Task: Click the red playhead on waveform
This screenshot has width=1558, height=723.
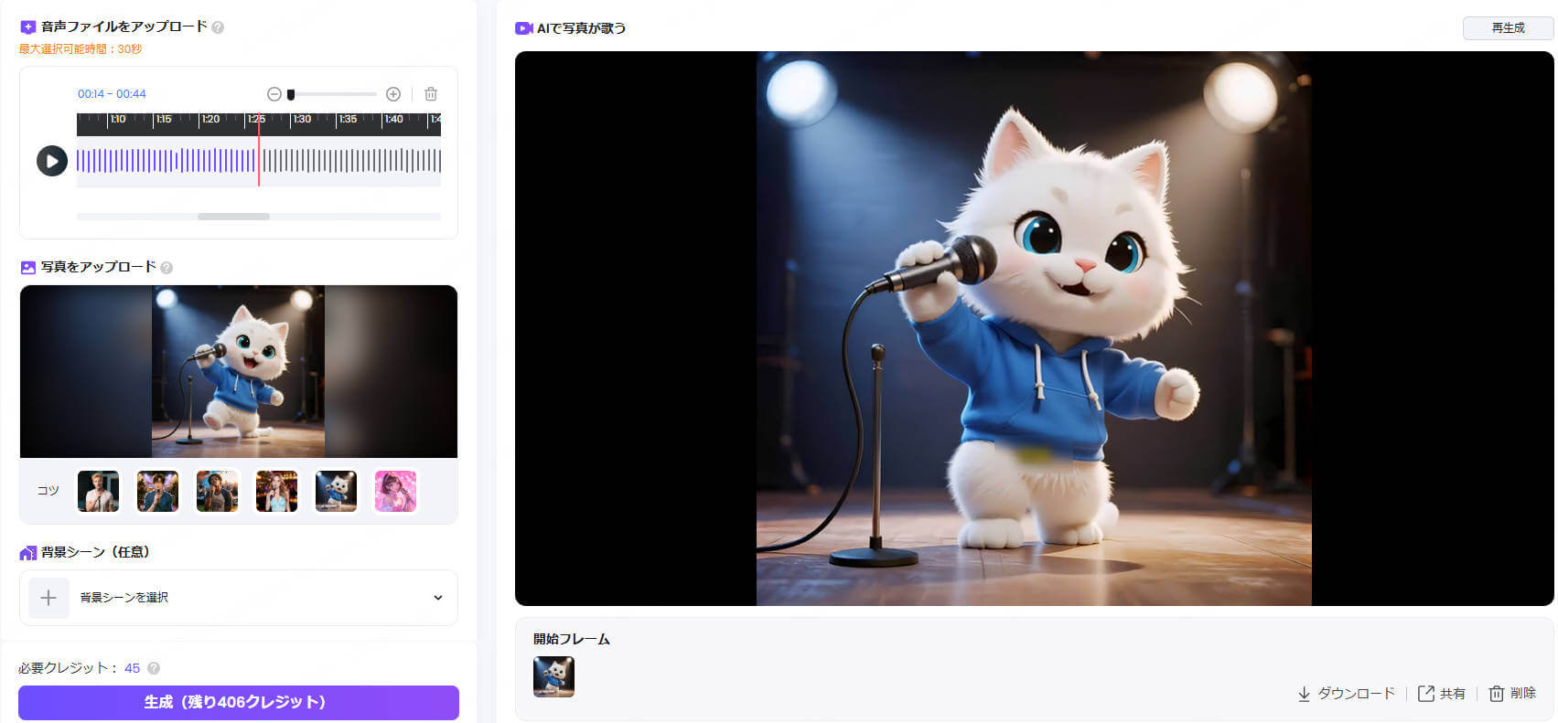Action: click(x=259, y=151)
